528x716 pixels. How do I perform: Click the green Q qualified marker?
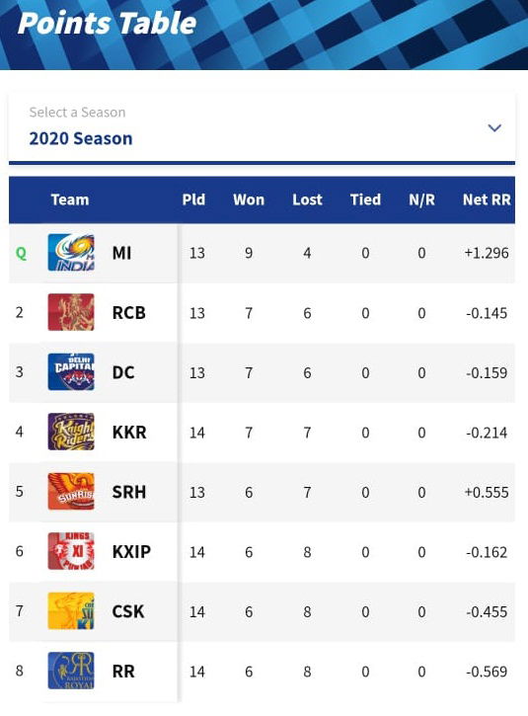coord(21,253)
